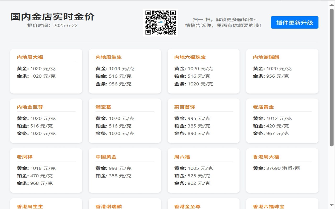
Task: Select the 周六福 store link
Action: point(182,156)
